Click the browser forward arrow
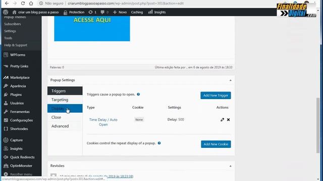Viewport: 323px width, 181px height. 15,4
